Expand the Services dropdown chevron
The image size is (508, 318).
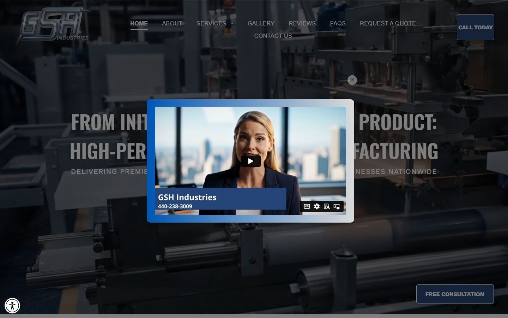click(x=232, y=24)
